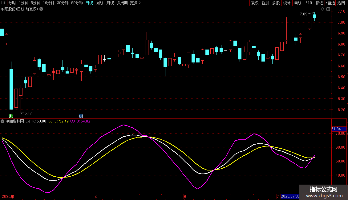Click the CJ_K: 53.00 value

(x=36, y=121)
